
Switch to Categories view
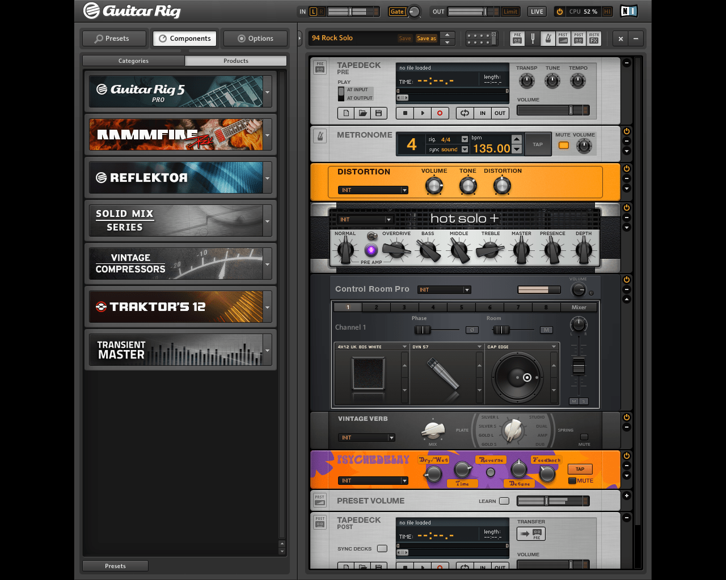133,61
